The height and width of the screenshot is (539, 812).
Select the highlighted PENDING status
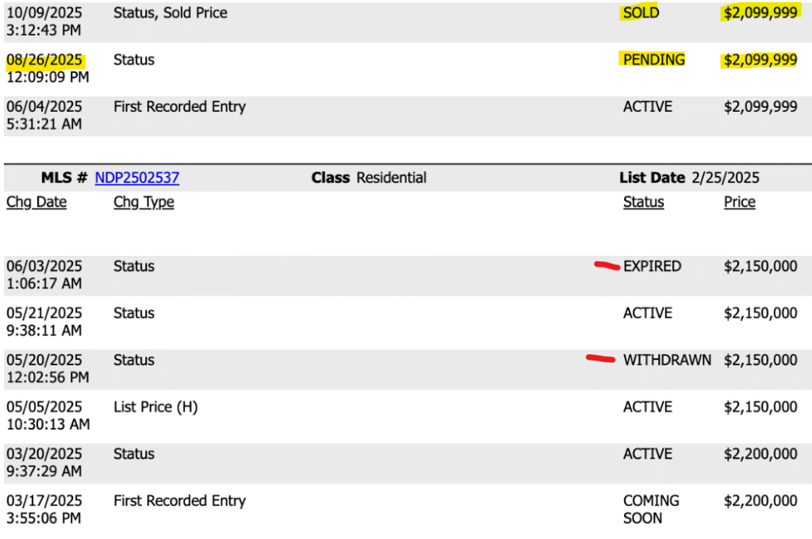[653, 60]
